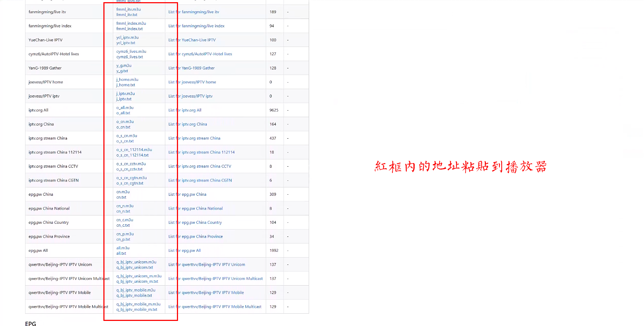Viewport: 644px width, 326px height.
Task: Open q_bj_iptv_unicom.m3u link
Action: 136,262
